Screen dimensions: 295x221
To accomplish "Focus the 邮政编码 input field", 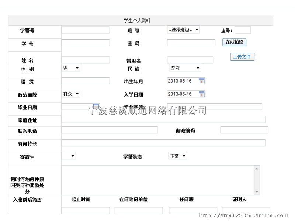I will (244, 130).
